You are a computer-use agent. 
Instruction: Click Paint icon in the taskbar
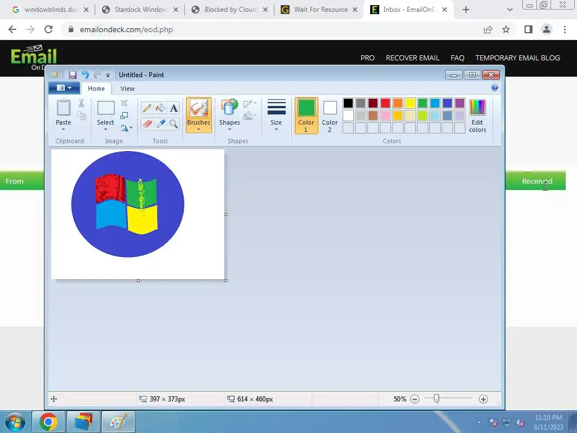[x=118, y=422]
